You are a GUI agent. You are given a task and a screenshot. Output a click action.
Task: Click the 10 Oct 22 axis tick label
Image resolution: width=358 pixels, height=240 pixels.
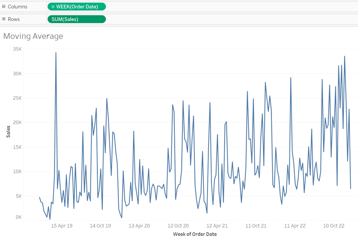point(335,225)
